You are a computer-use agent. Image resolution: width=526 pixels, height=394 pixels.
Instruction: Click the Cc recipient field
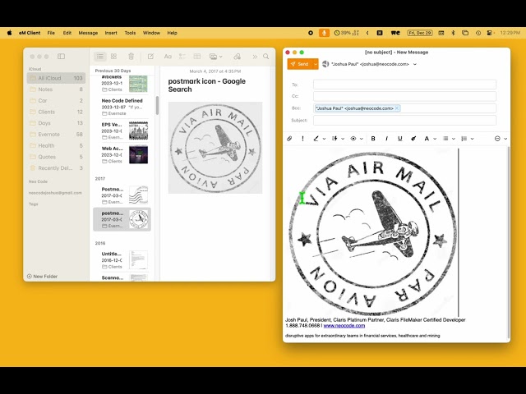pos(404,96)
